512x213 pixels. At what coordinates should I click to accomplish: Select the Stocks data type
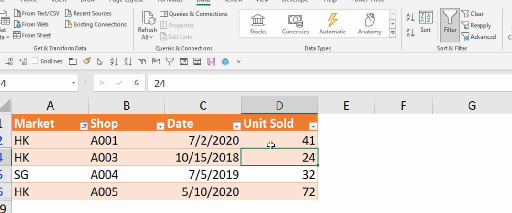[258, 24]
